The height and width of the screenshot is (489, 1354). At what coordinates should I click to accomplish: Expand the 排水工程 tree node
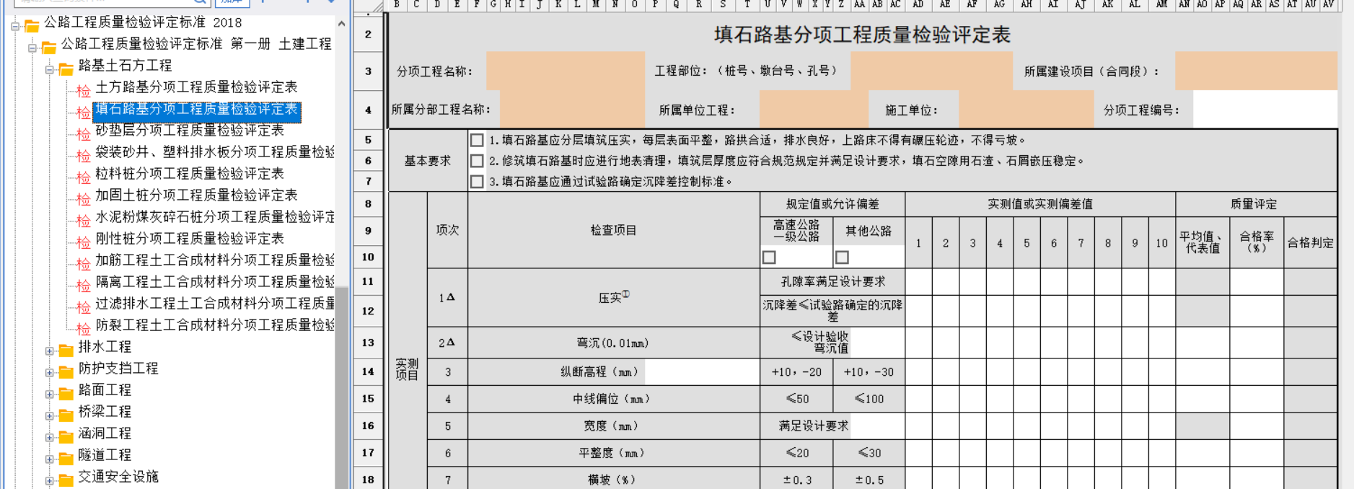pos(49,351)
